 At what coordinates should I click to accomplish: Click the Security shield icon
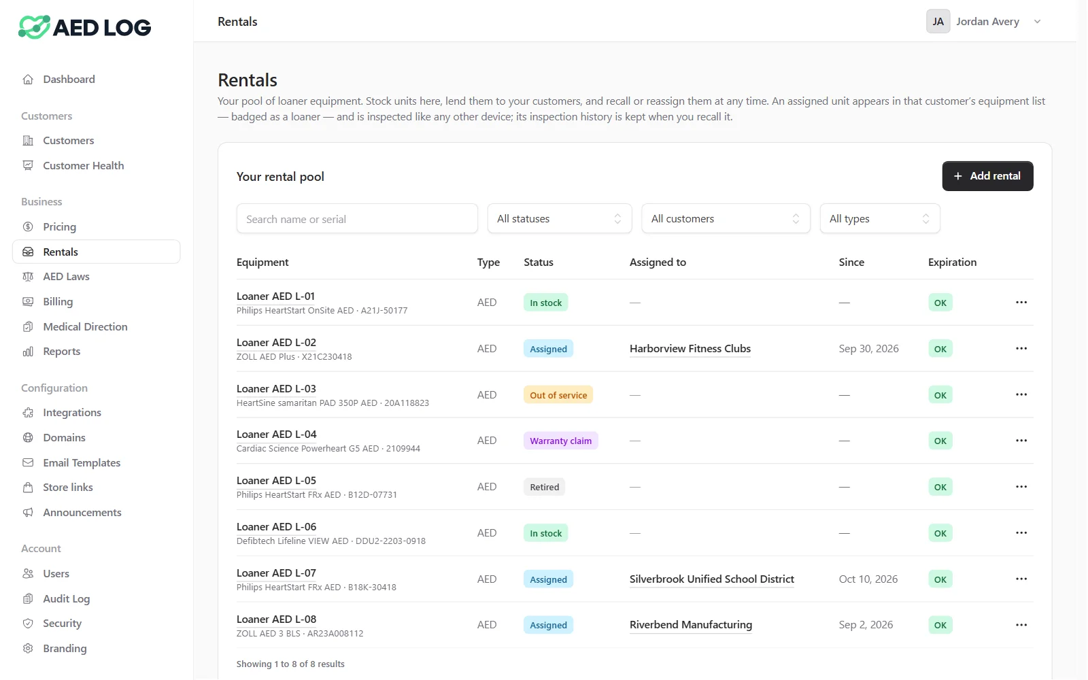coord(28,624)
